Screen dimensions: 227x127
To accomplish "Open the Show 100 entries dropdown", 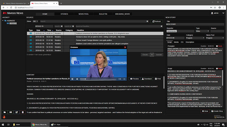I will click(x=35, y=21).
